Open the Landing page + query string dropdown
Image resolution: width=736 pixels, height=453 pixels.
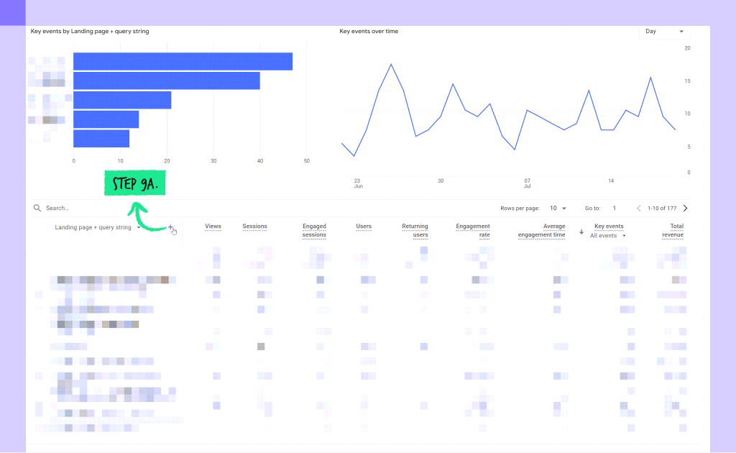(97, 227)
